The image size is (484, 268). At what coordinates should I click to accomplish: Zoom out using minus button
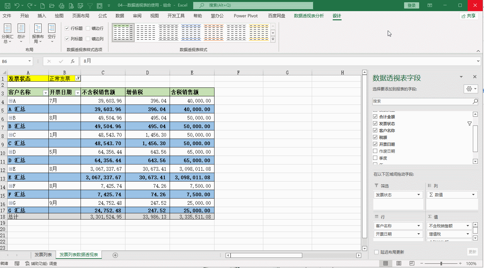click(422, 263)
